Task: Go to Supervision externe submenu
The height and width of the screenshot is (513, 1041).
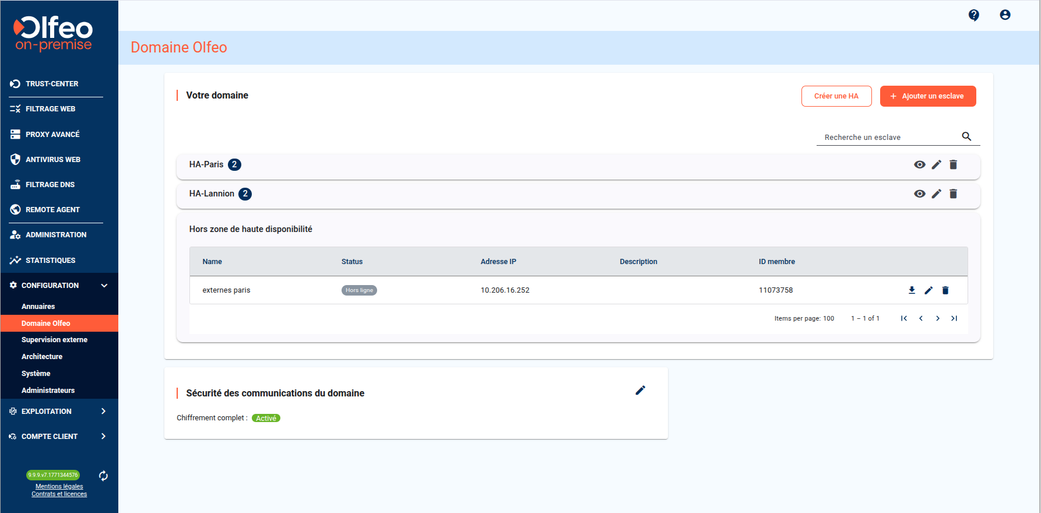Action: pos(54,340)
